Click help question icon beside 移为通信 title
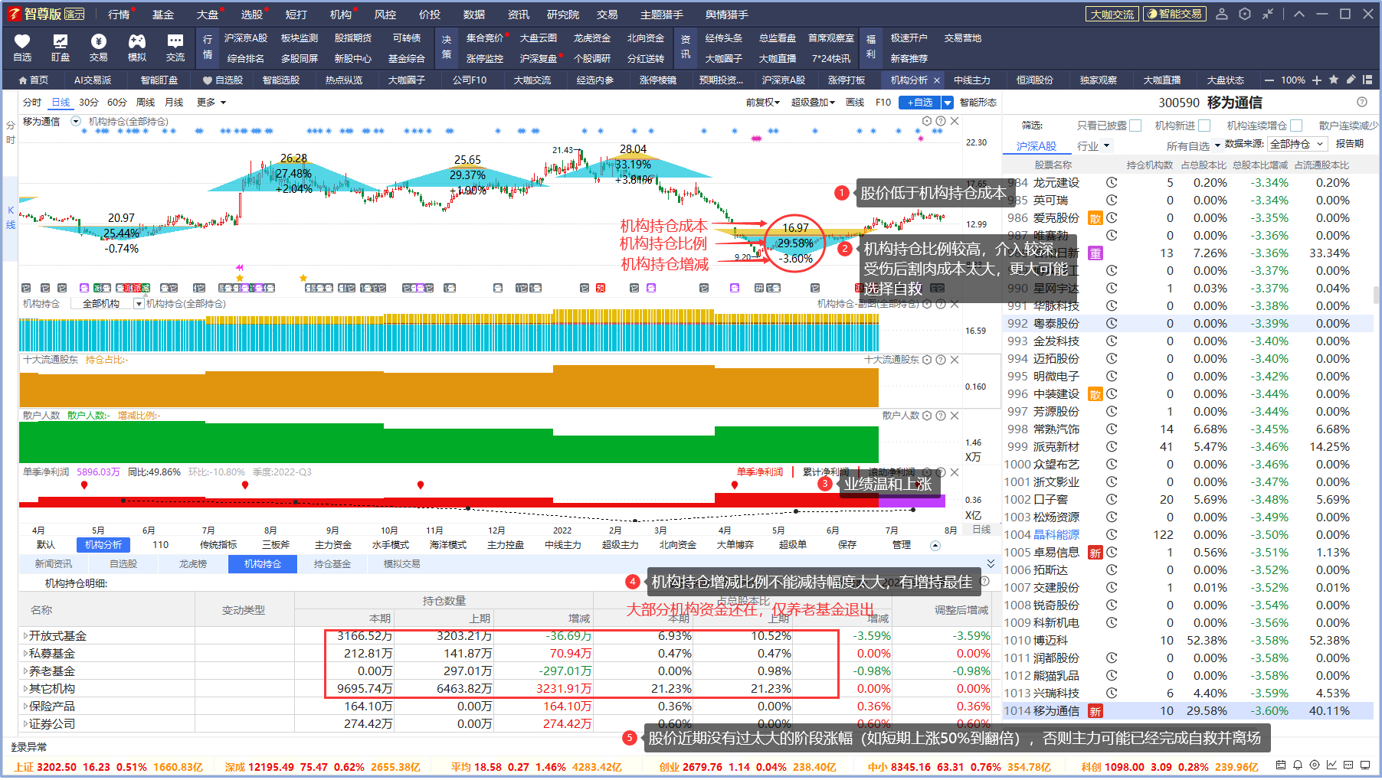1382x780 pixels. [1361, 102]
